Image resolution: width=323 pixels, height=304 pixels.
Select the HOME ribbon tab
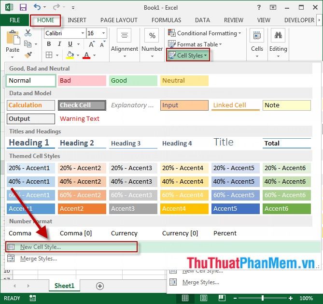point(45,20)
